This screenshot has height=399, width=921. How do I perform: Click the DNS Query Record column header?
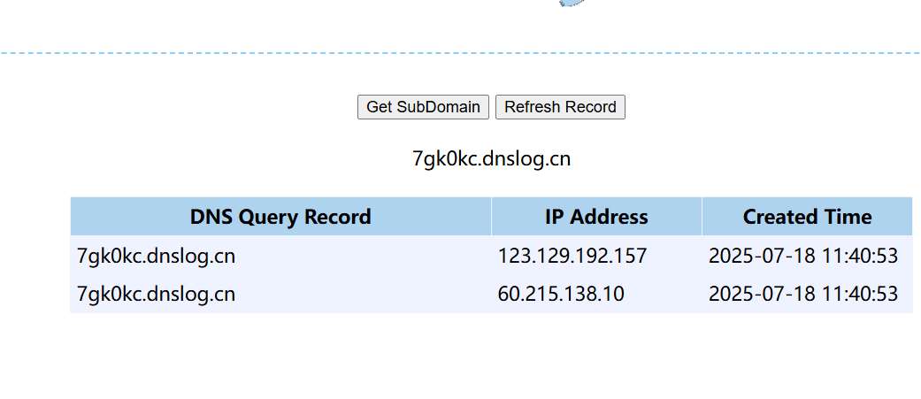coord(280,216)
